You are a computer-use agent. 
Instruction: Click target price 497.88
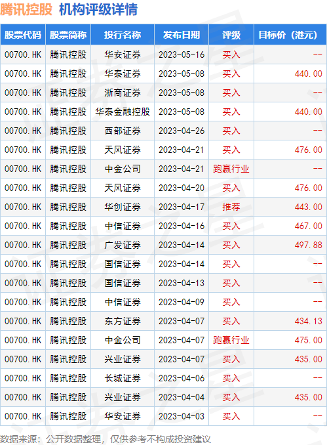pos(308,245)
